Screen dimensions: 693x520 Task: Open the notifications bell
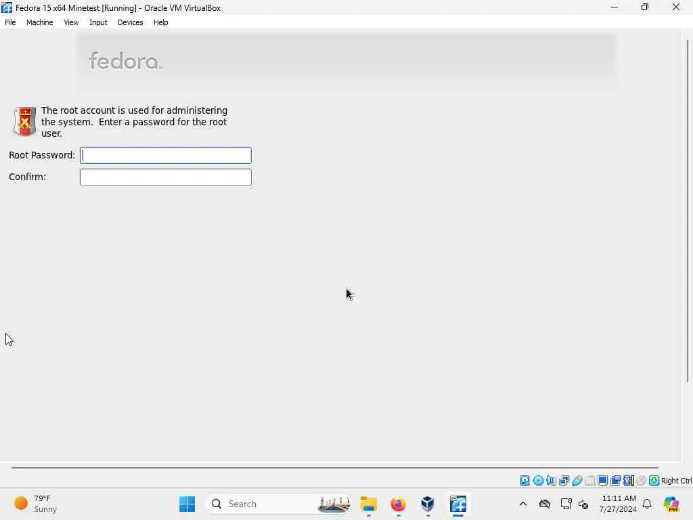pyautogui.click(x=647, y=504)
